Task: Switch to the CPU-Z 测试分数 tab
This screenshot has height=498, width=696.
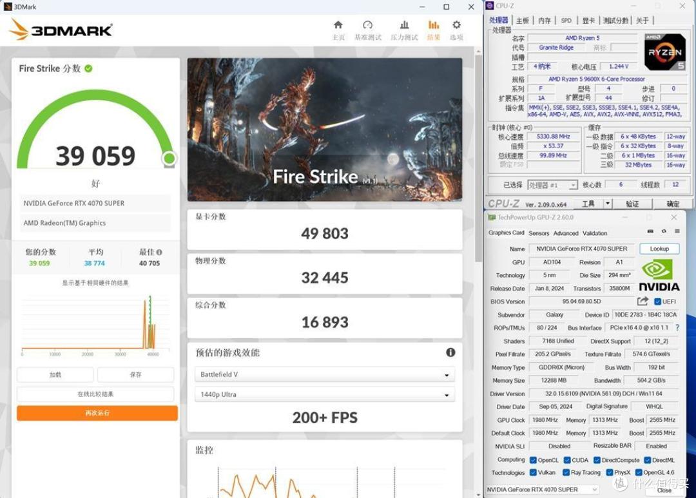Action: (615, 21)
